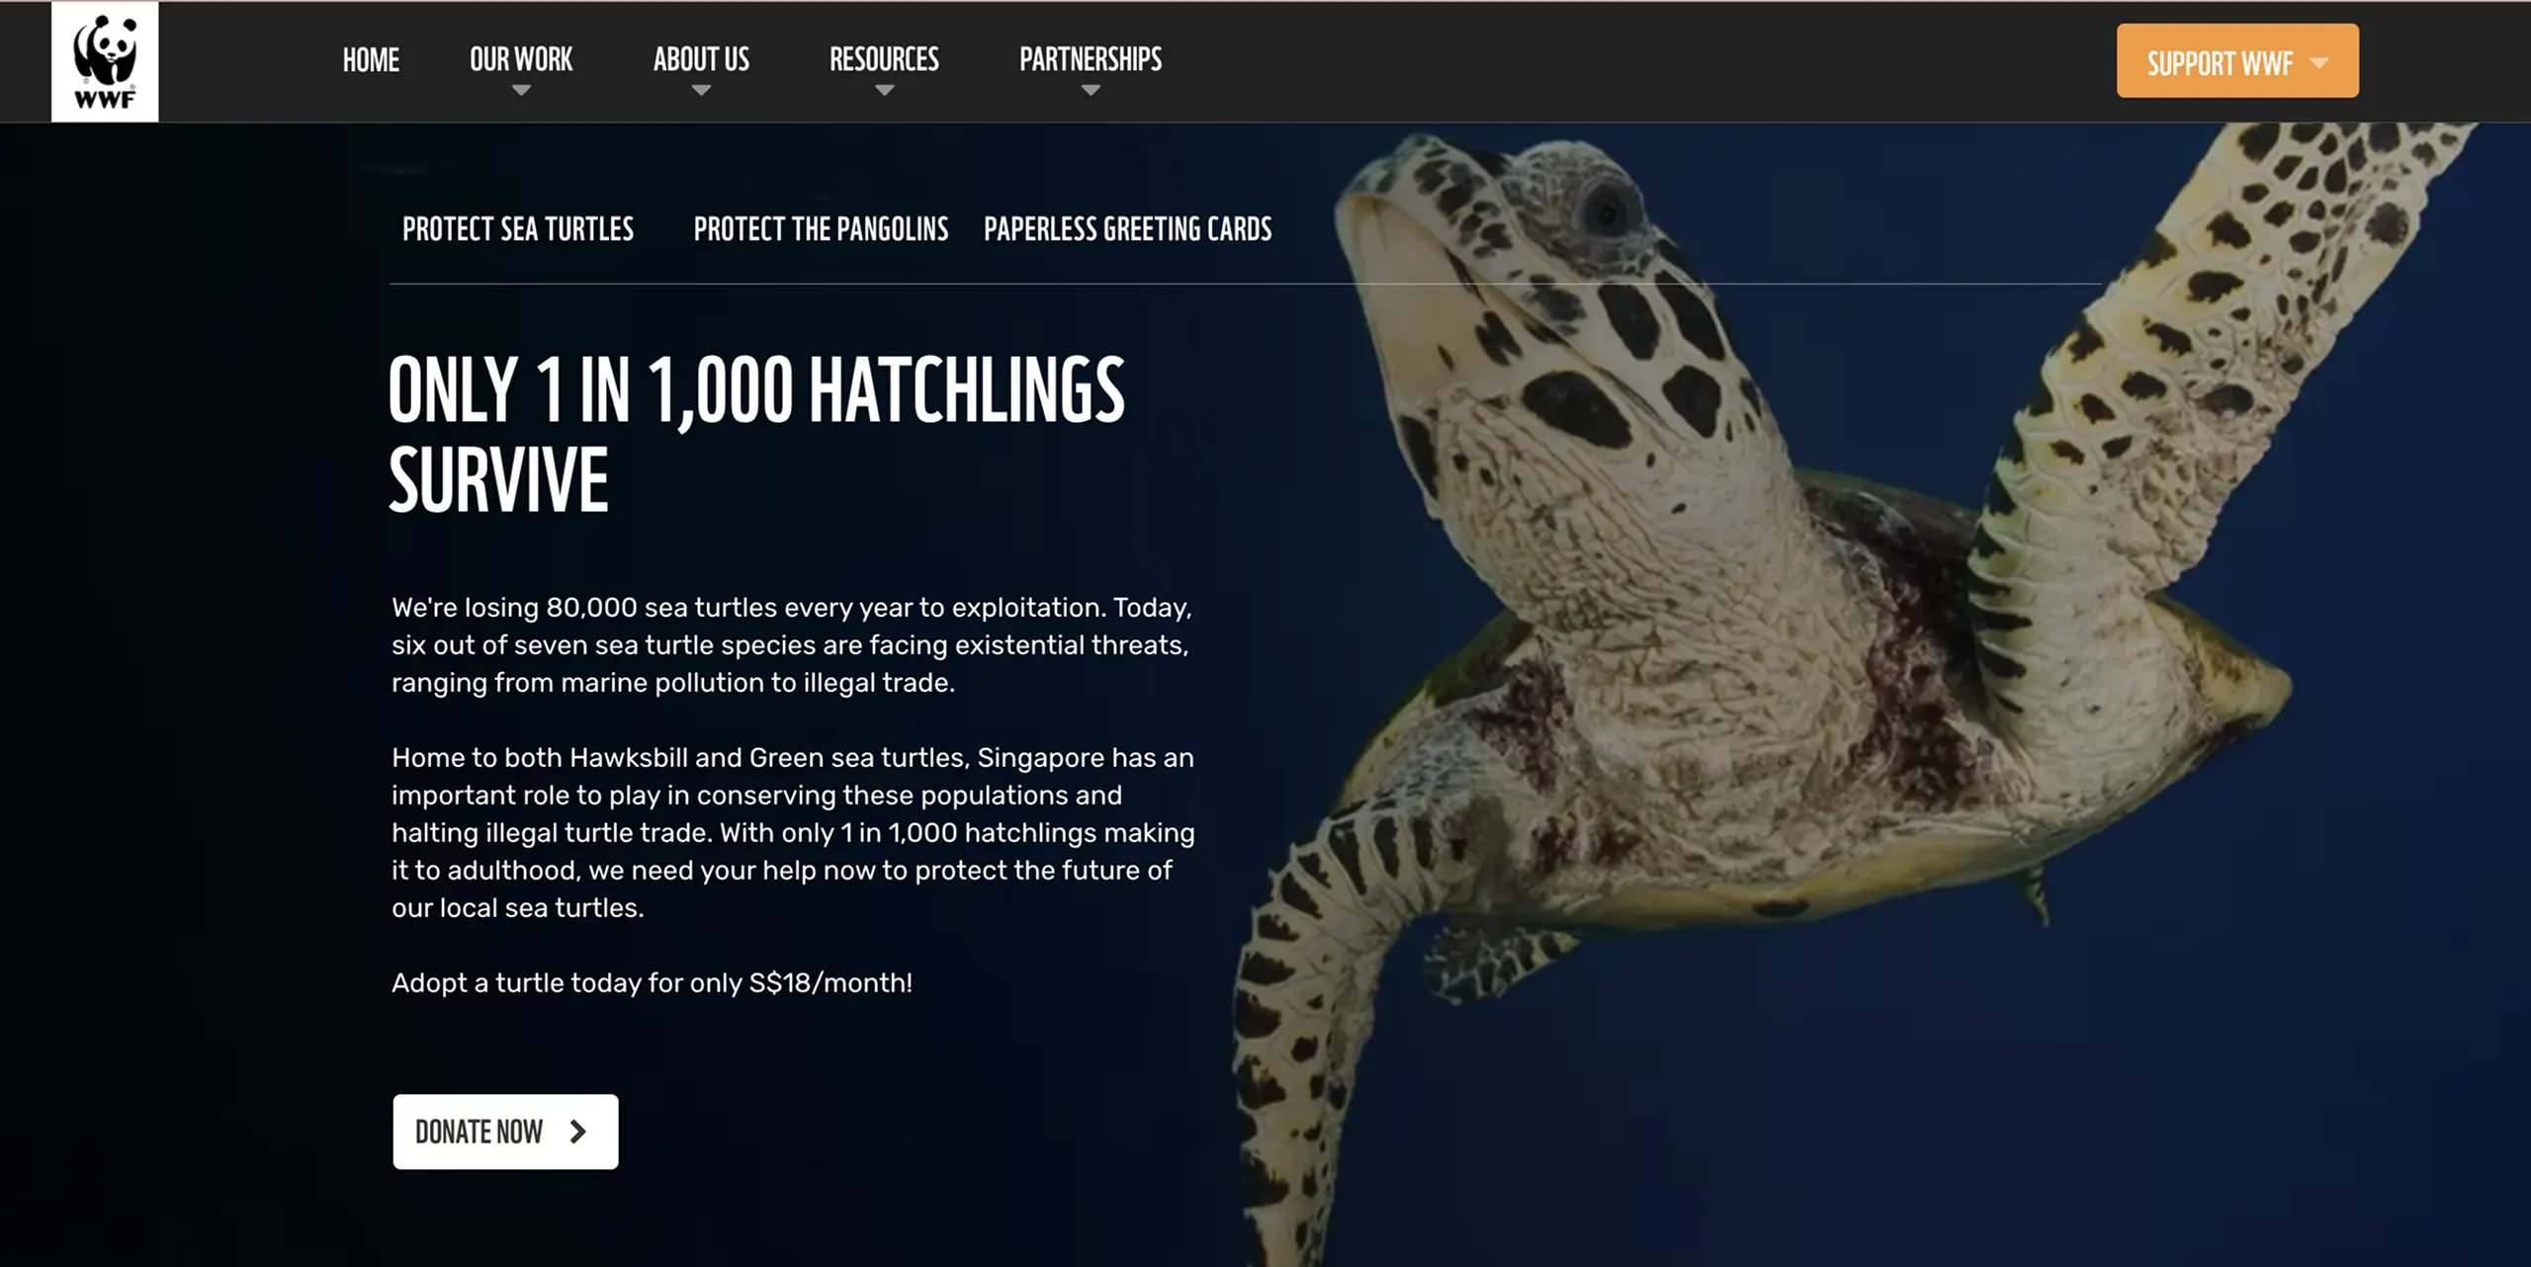Select the ABOUT US menu label
Viewport: 2531px width, 1267px height.
pos(701,59)
